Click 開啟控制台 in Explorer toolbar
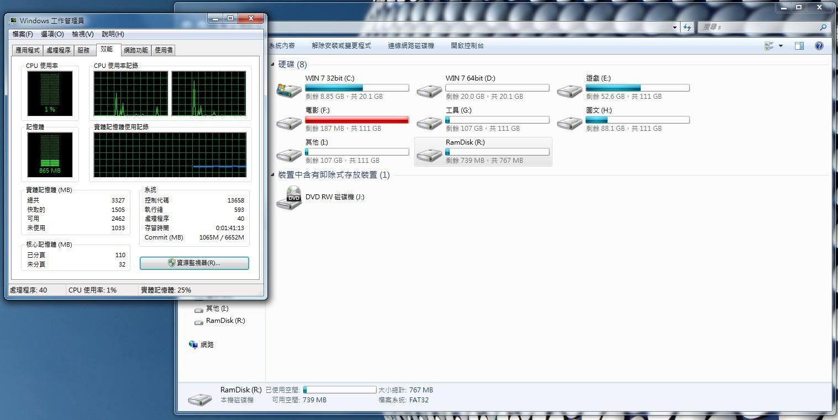The width and height of the screenshot is (838, 420). (467, 46)
